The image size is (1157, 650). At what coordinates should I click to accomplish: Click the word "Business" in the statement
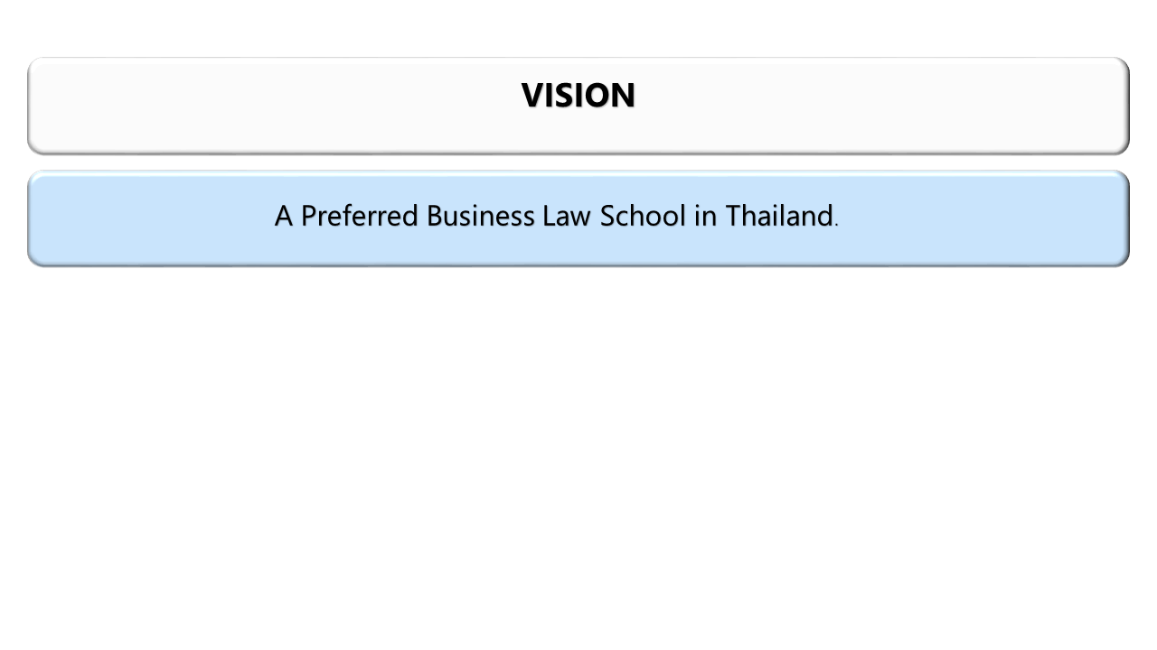click(x=480, y=217)
